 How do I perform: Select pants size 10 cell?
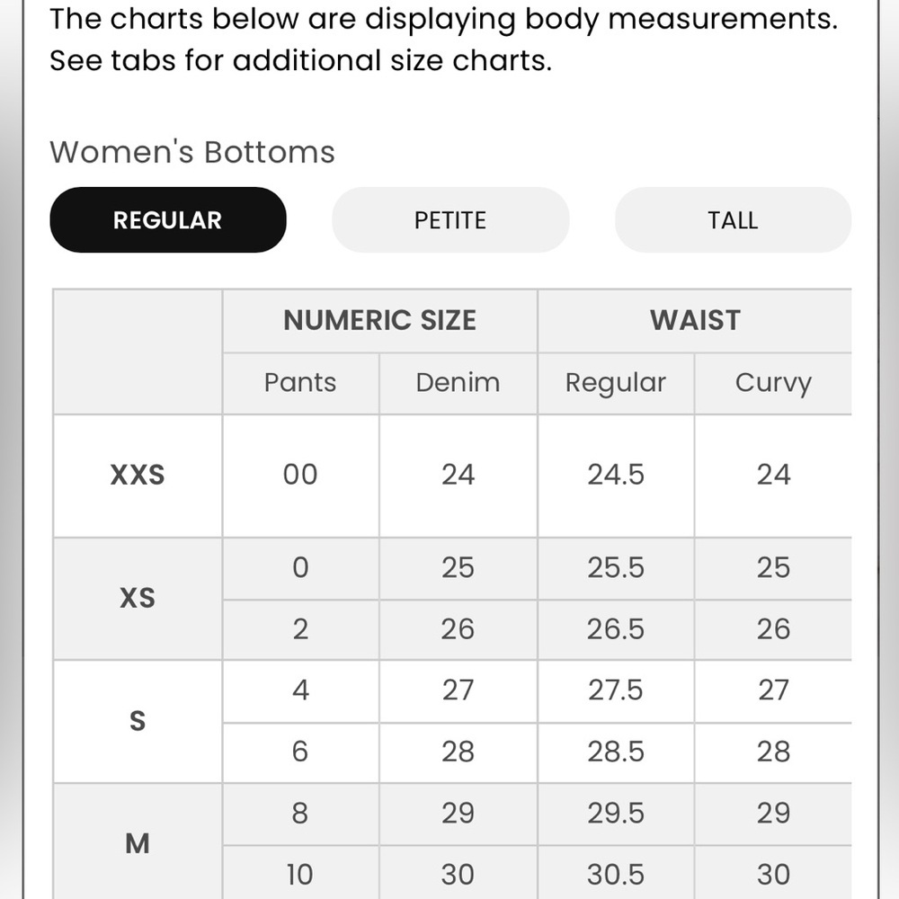300,875
